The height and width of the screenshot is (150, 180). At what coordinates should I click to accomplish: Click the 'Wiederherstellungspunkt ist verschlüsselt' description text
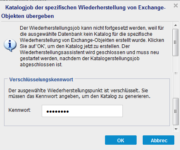click(x=79, y=93)
